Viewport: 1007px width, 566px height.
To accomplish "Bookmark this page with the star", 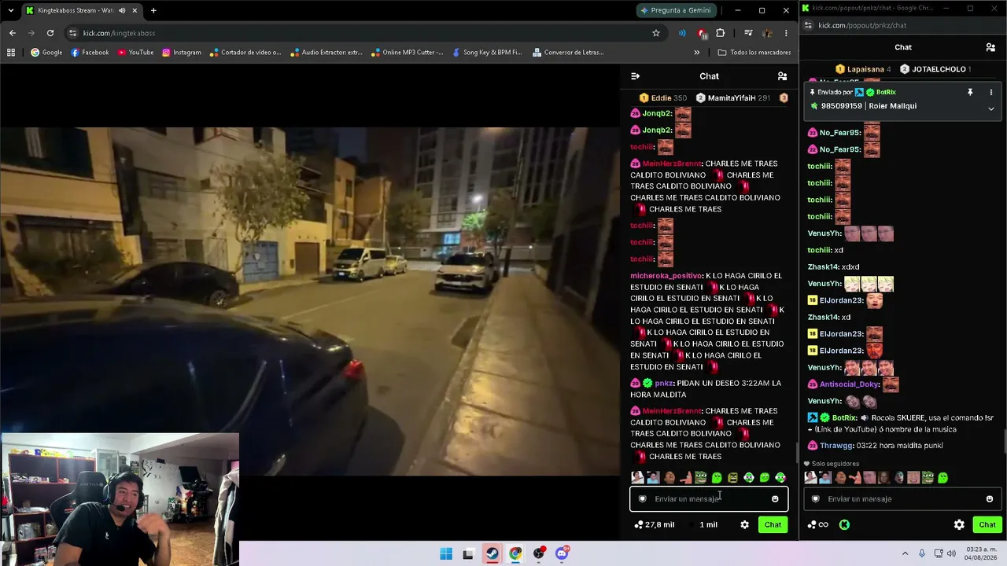I will coord(656,33).
